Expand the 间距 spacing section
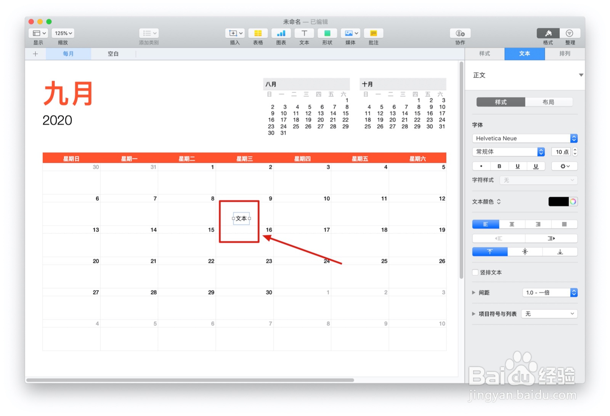 (474, 292)
